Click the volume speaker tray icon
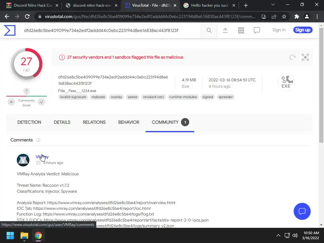324x243 pixels. pyautogui.click(x=295, y=235)
